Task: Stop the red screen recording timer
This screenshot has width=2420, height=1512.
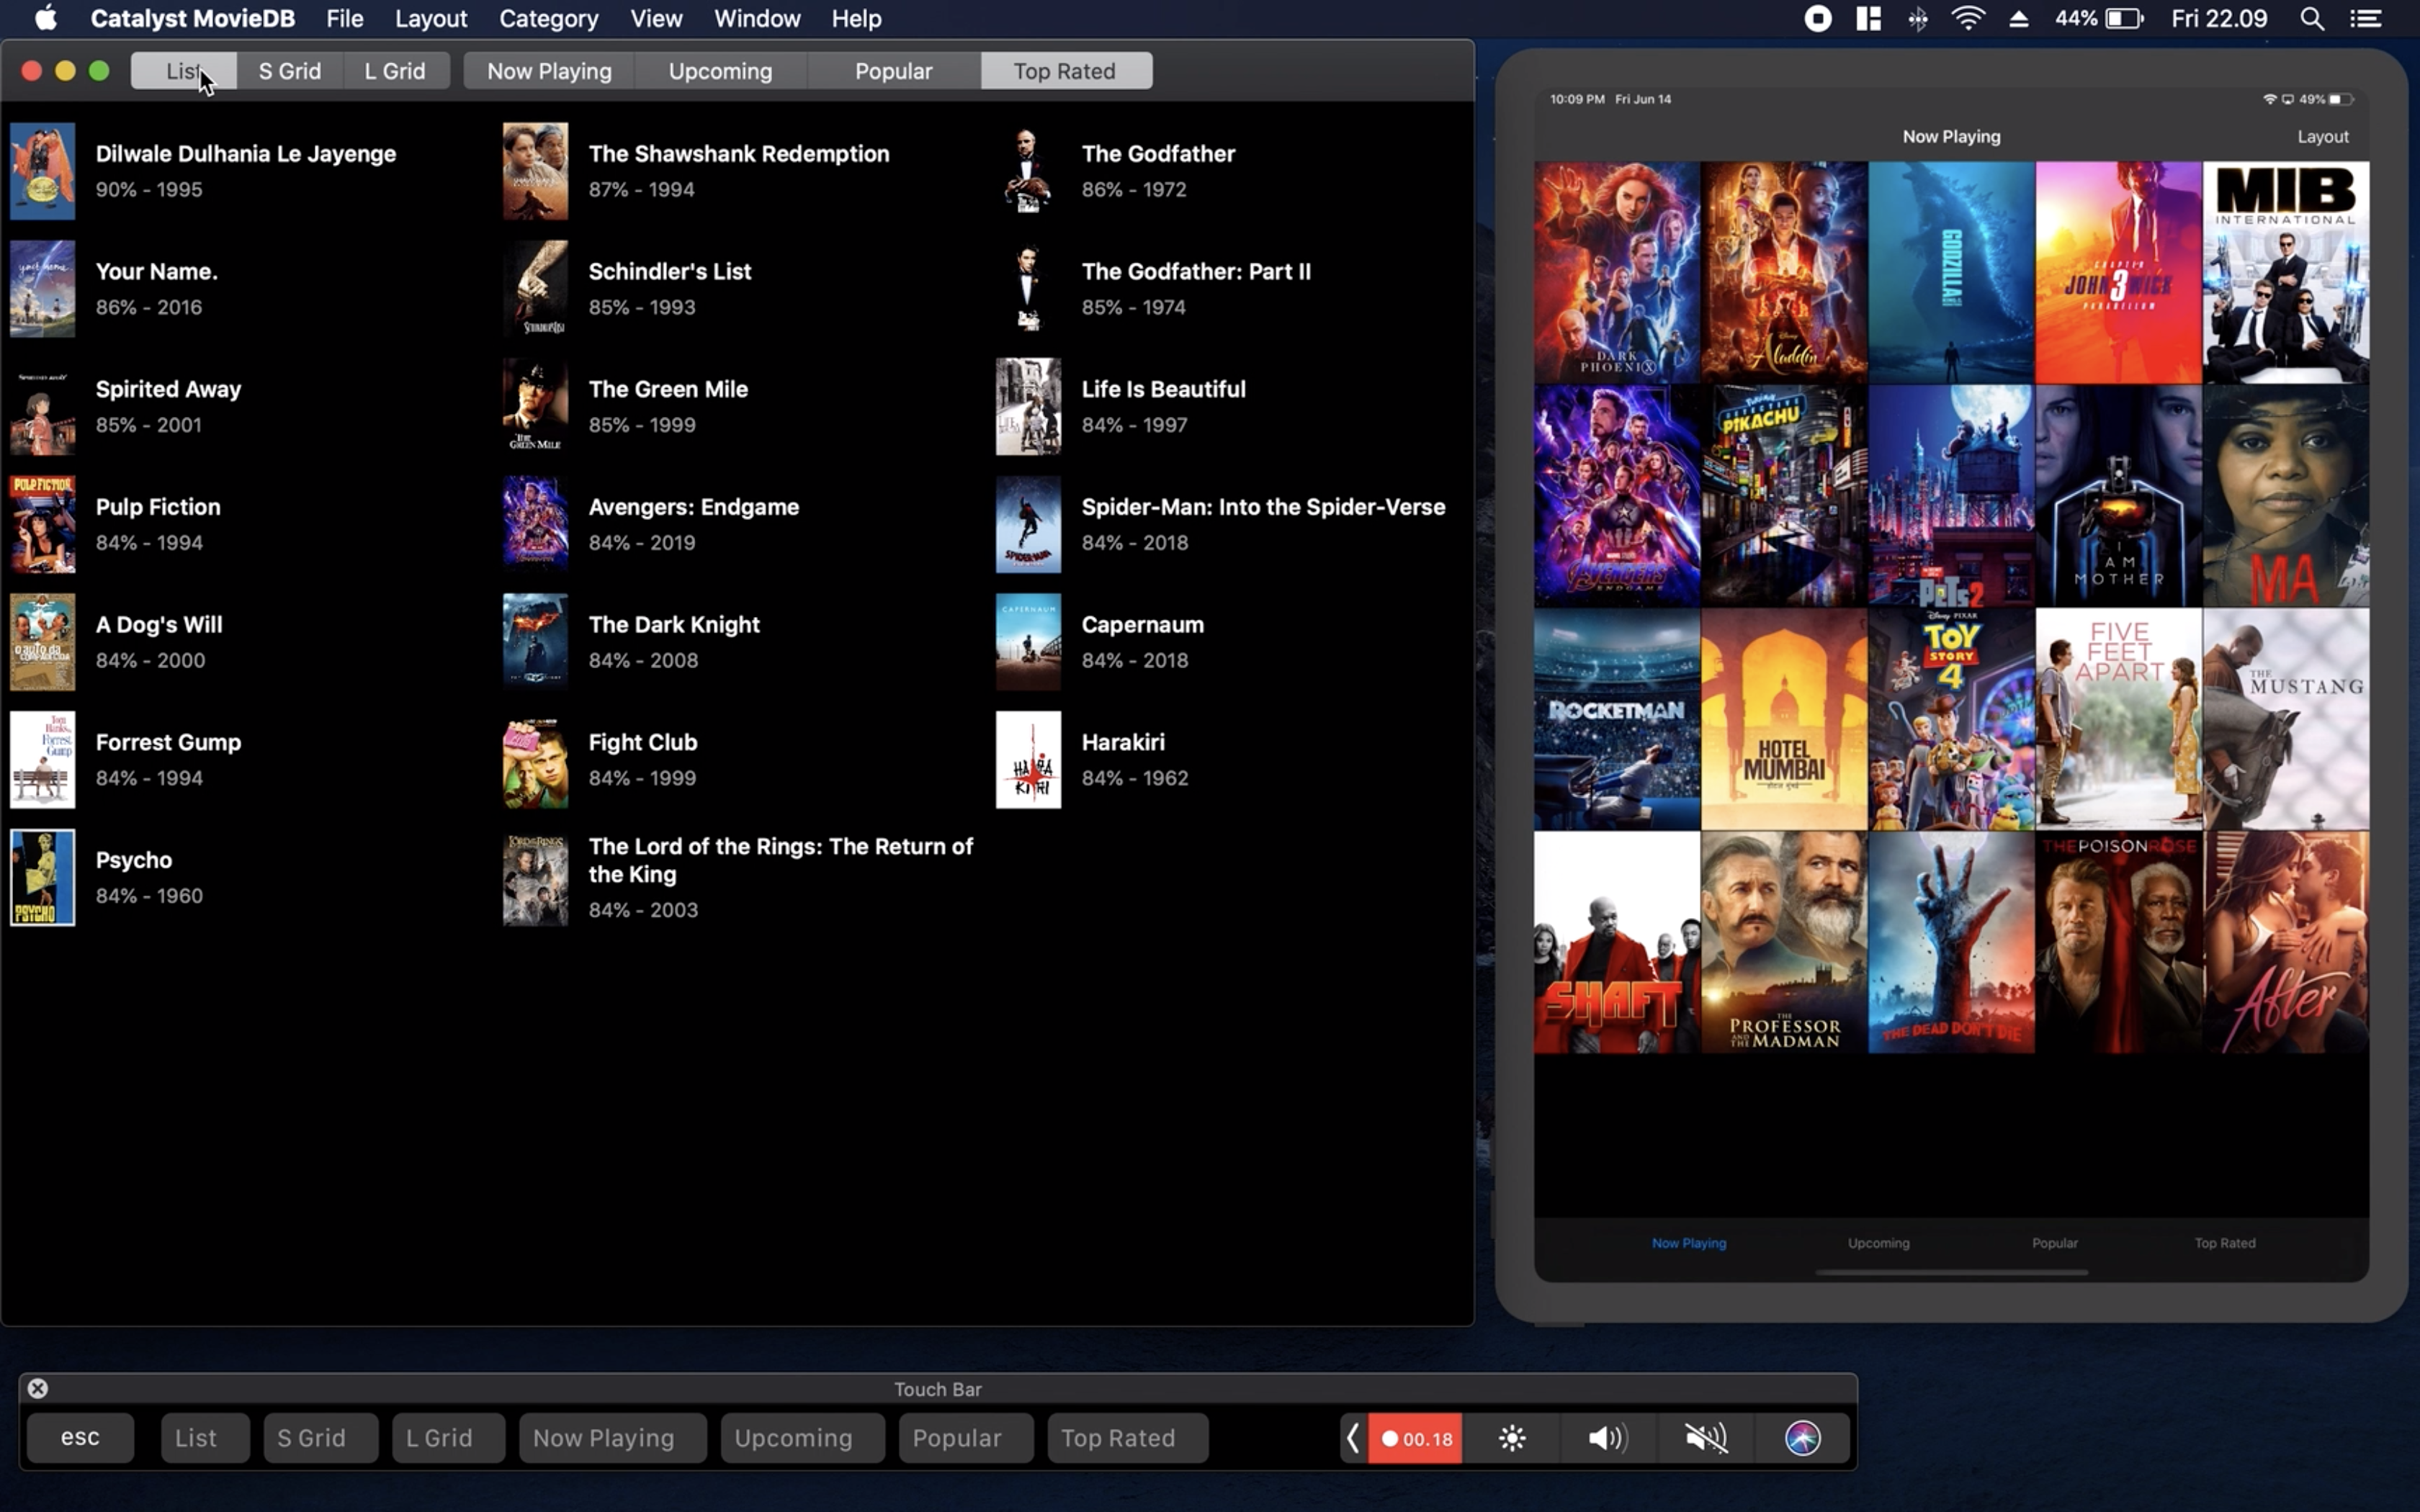Action: tap(1415, 1438)
